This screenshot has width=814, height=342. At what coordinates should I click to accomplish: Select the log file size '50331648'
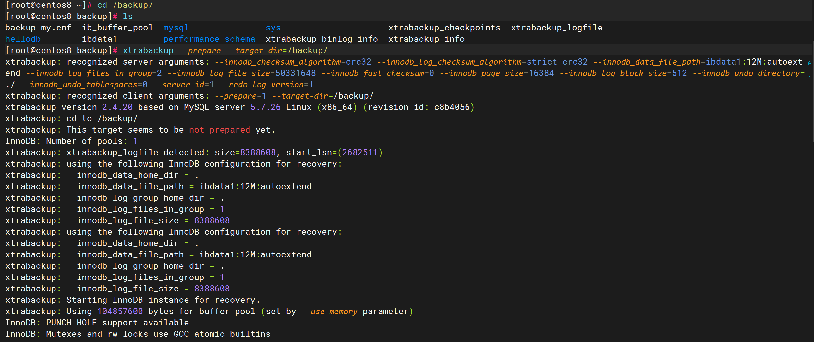coord(295,73)
